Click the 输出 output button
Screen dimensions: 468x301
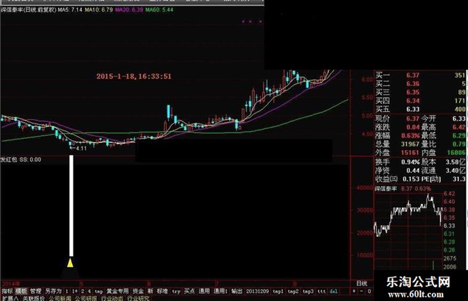(237, 291)
